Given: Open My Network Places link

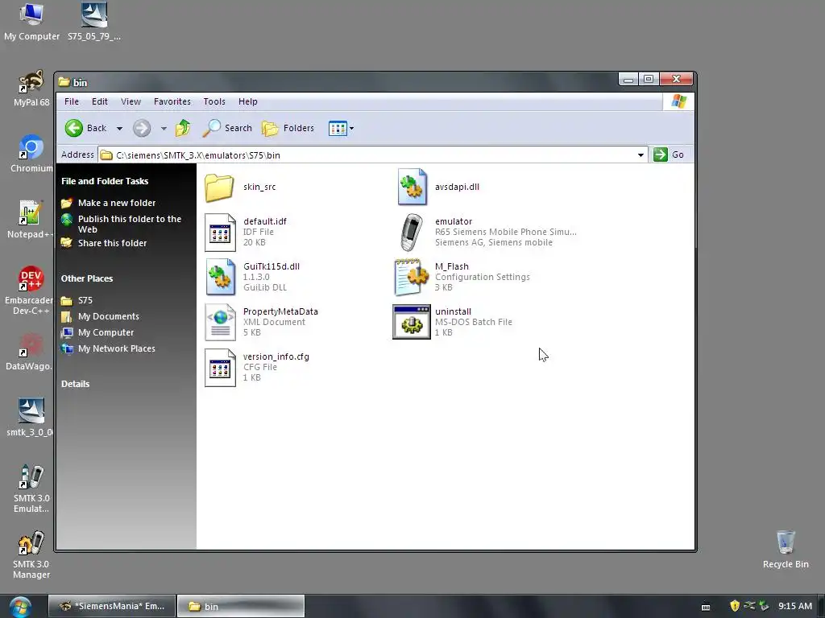Looking at the screenshot, I should coord(116,348).
